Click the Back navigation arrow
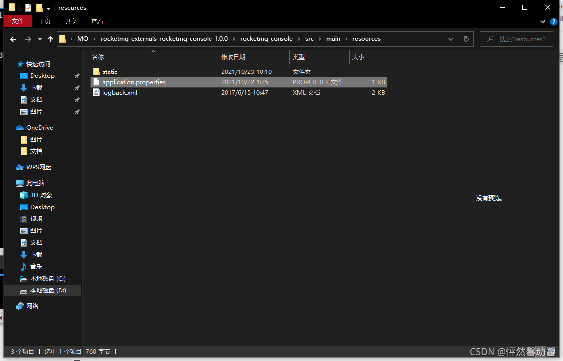Viewport: 563px width, 361px height. [x=13, y=39]
